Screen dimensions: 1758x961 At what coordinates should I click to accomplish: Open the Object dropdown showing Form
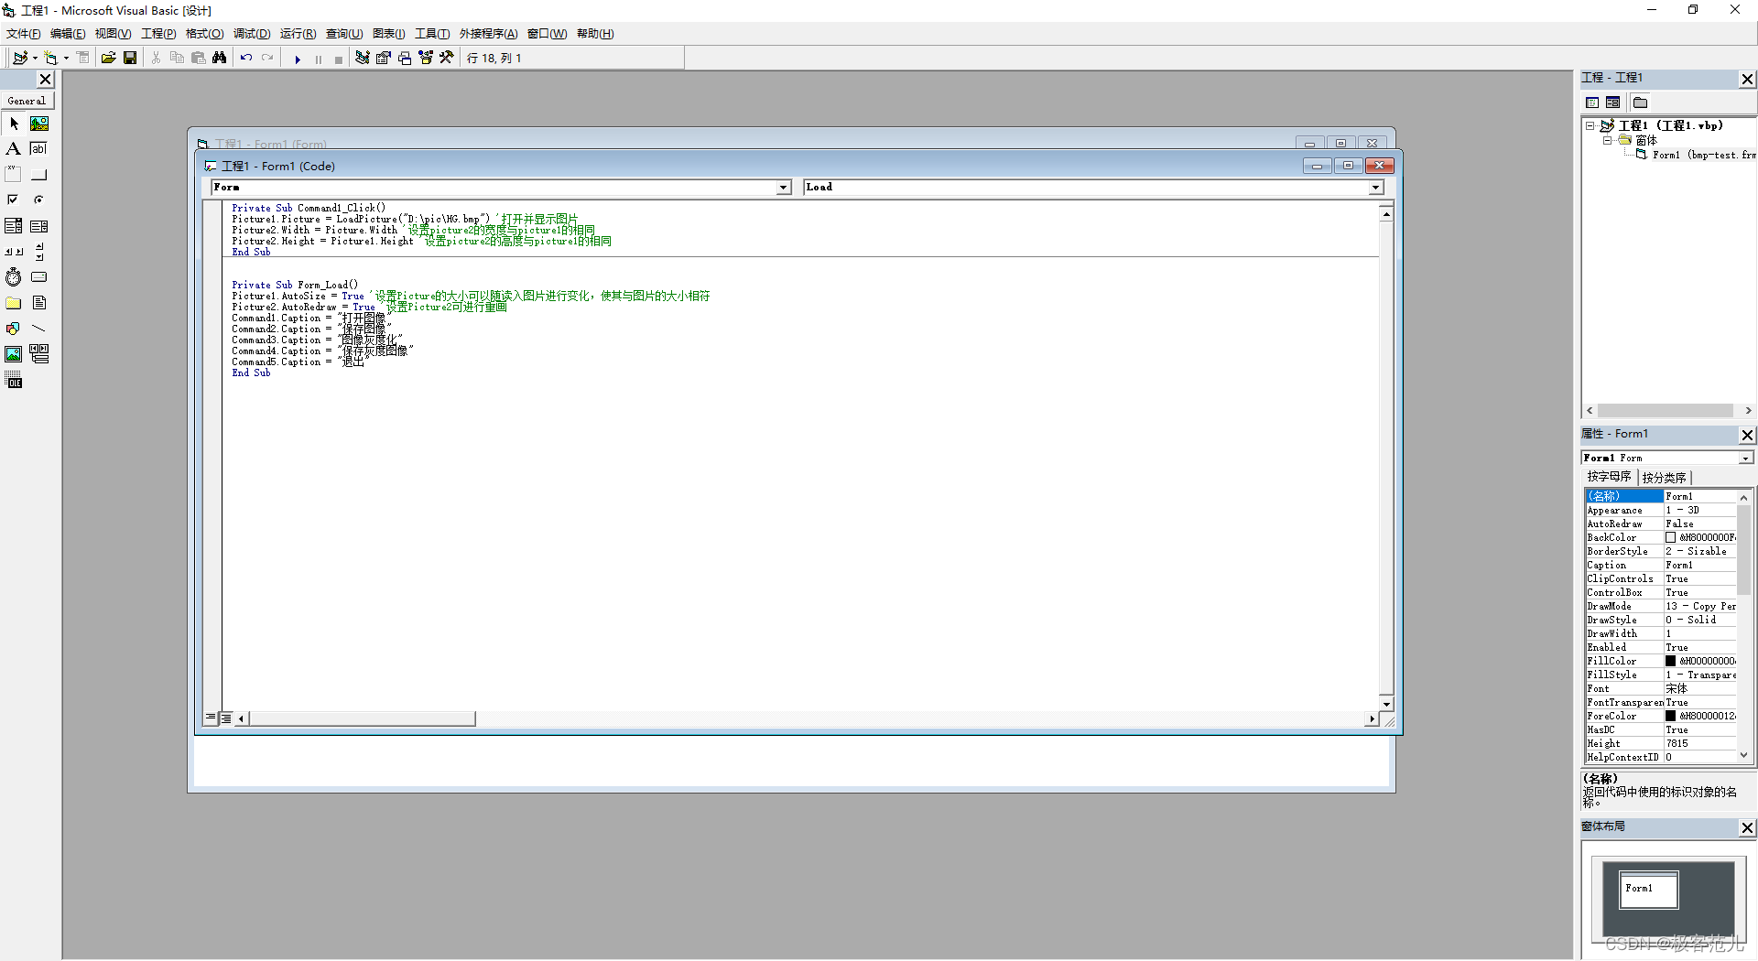[x=784, y=188]
